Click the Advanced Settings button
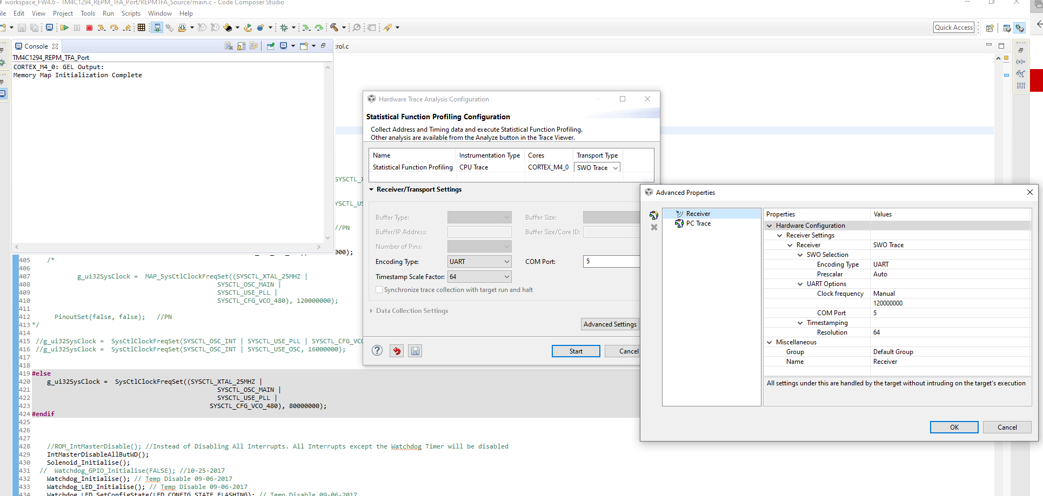The height and width of the screenshot is (496, 1043). tap(610, 324)
